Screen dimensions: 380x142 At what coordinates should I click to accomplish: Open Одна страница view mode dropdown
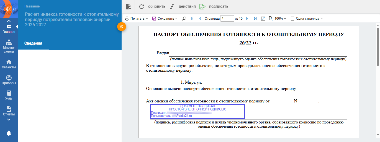[x=307, y=19]
